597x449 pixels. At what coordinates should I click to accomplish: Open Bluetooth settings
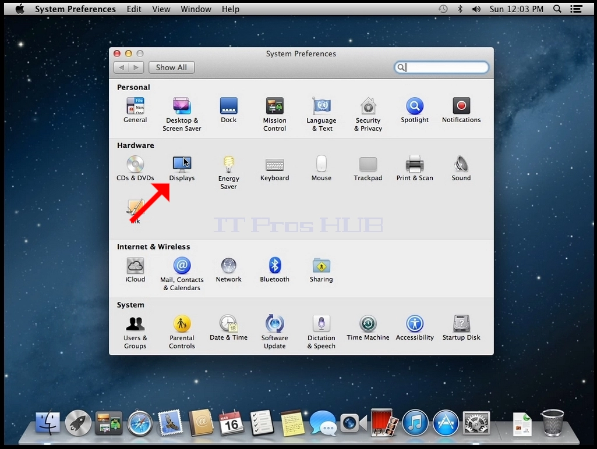pyautogui.click(x=274, y=269)
